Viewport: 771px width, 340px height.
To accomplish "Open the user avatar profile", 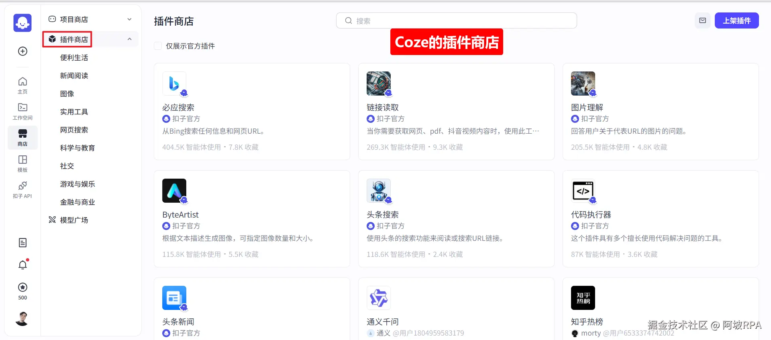I will tap(22, 319).
